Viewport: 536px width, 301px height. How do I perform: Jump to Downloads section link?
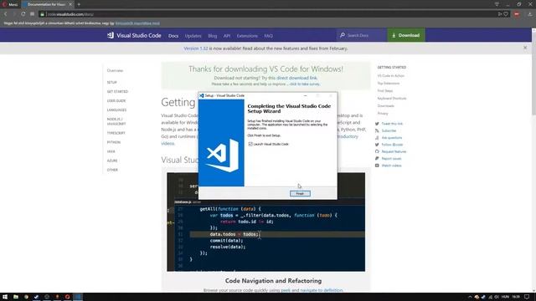[385, 106]
